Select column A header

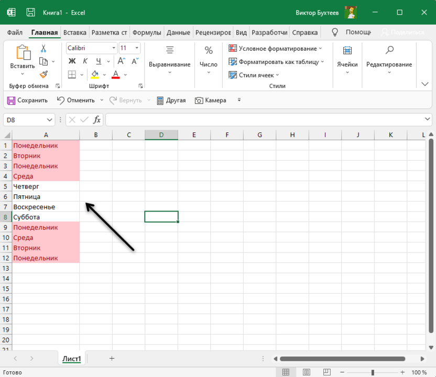46,135
